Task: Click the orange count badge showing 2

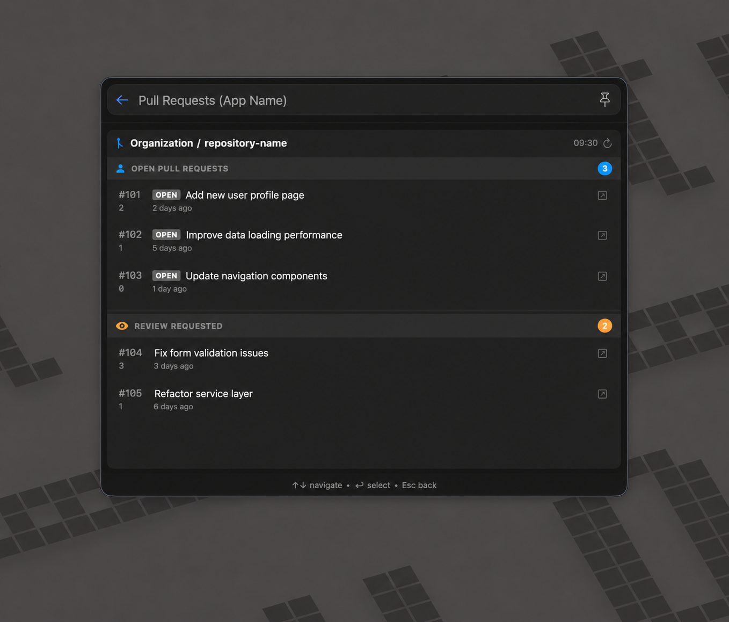Action: pyautogui.click(x=604, y=326)
